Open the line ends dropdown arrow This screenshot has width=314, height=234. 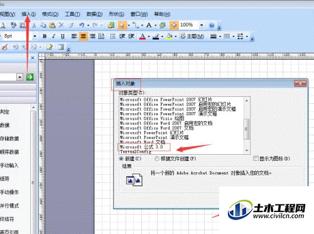pos(247,36)
